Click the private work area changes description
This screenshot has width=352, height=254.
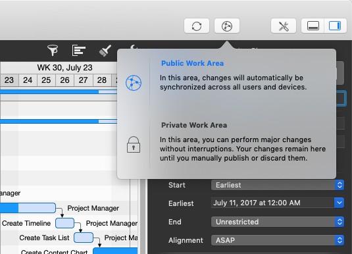(x=243, y=149)
